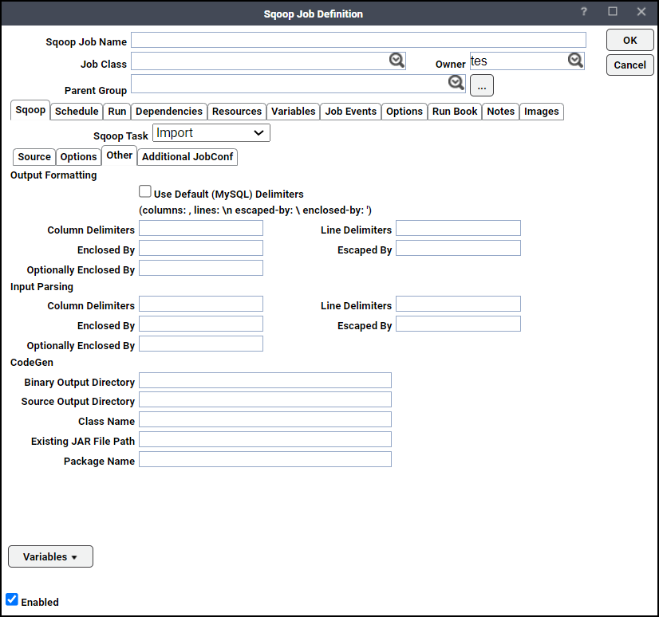Image resolution: width=659 pixels, height=617 pixels.
Task: Uncheck the Enabled checkbox
Action: [x=12, y=599]
